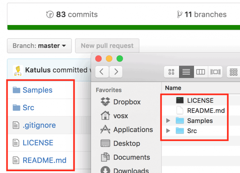Switch Finder to cover flow view

[215, 72]
